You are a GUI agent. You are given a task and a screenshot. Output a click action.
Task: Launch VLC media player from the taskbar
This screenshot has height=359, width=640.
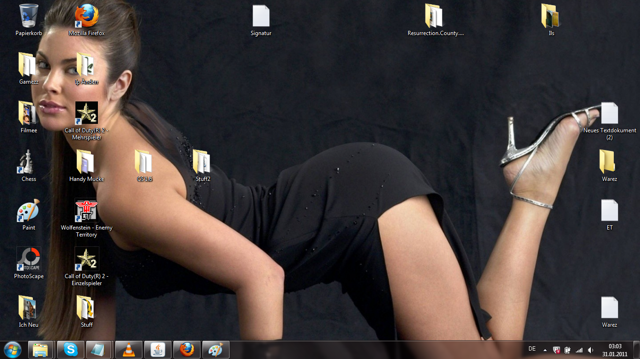click(x=129, y=350)
